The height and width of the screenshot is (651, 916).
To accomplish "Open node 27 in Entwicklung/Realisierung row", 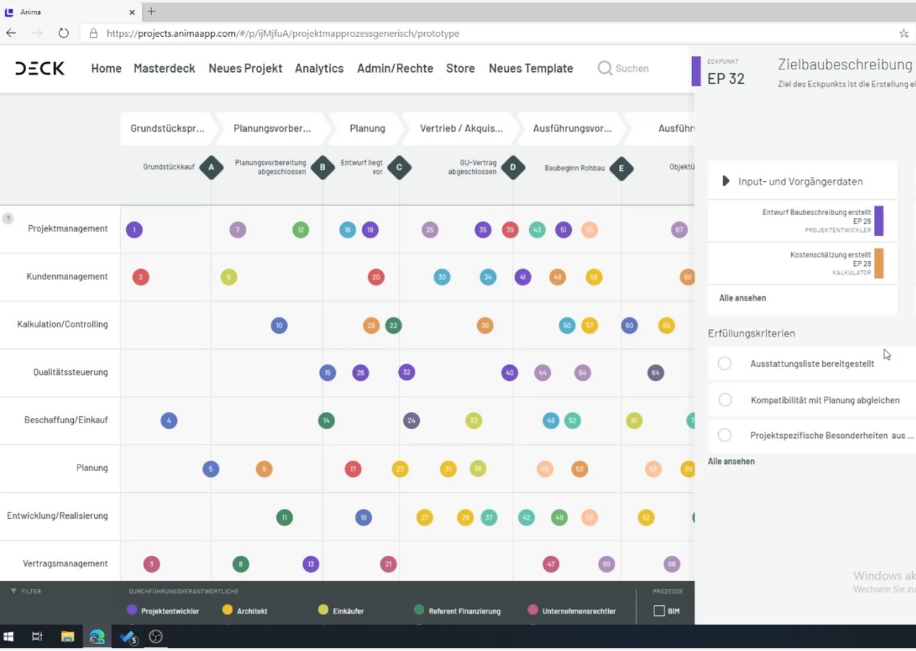I will coord(425,517).
